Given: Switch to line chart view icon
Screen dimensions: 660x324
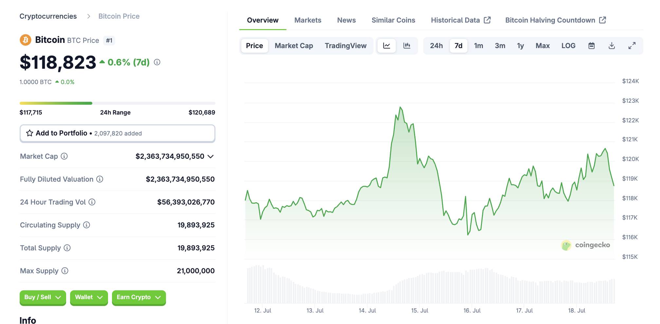Looking at the screenshot, I should coord(387,46).
